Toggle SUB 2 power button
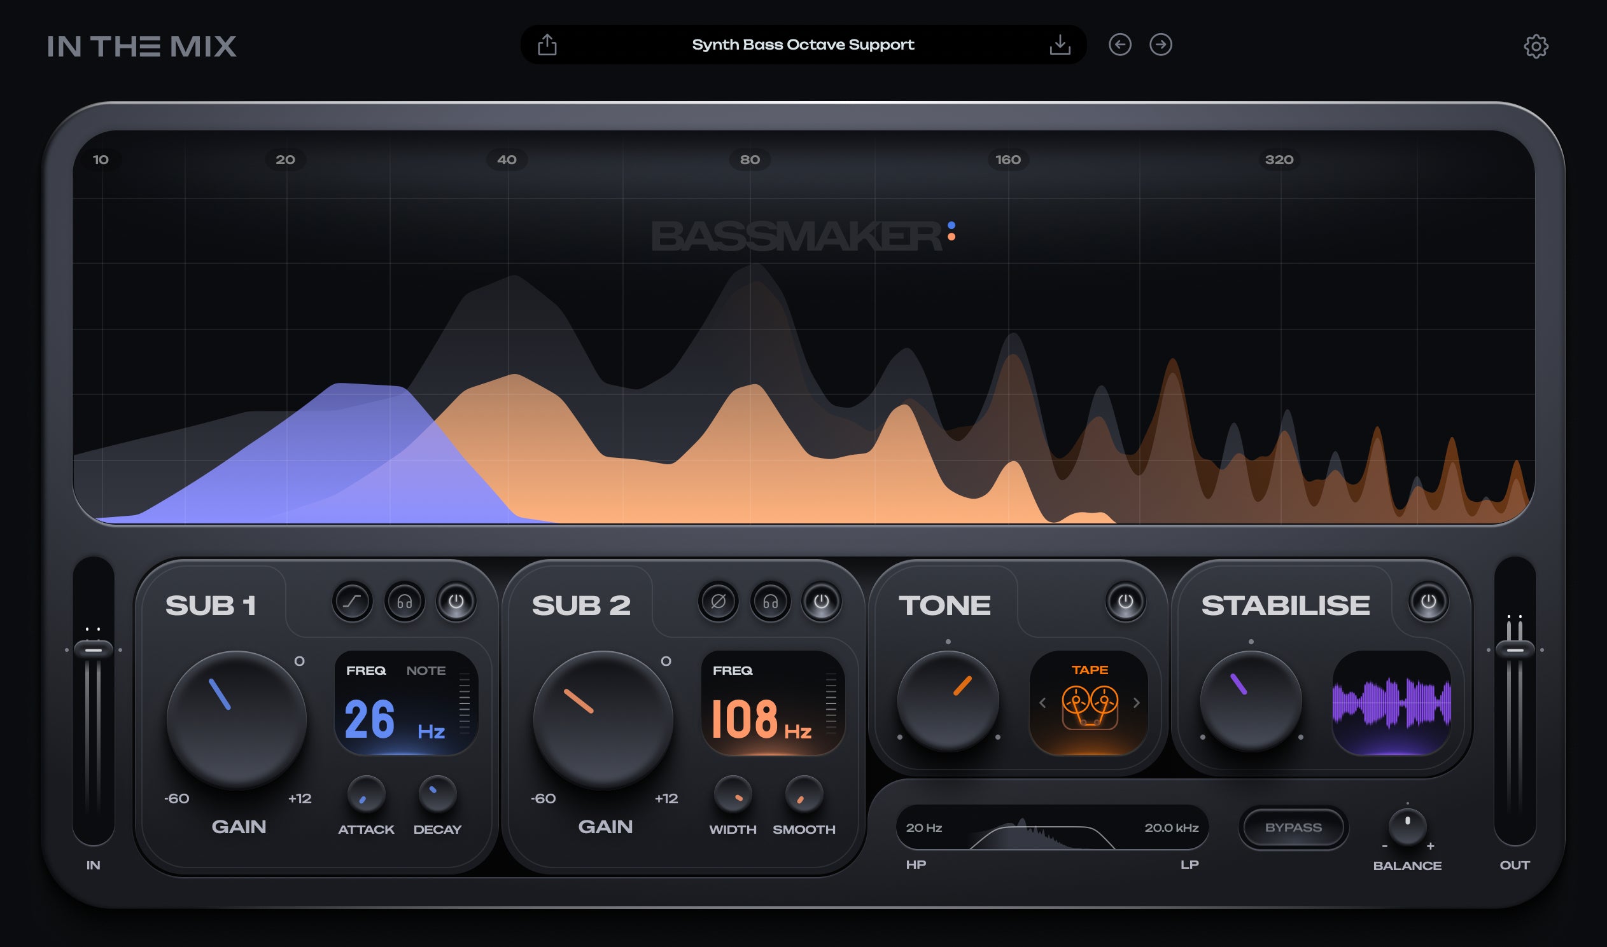The height and width of the screenshot is (947, 1607). click(822, 601)
